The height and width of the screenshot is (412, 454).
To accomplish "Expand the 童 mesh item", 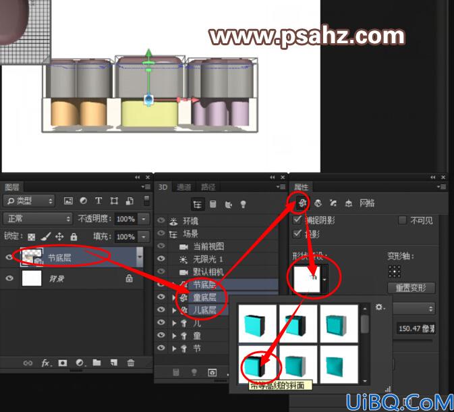I will [x=174, y=336].
